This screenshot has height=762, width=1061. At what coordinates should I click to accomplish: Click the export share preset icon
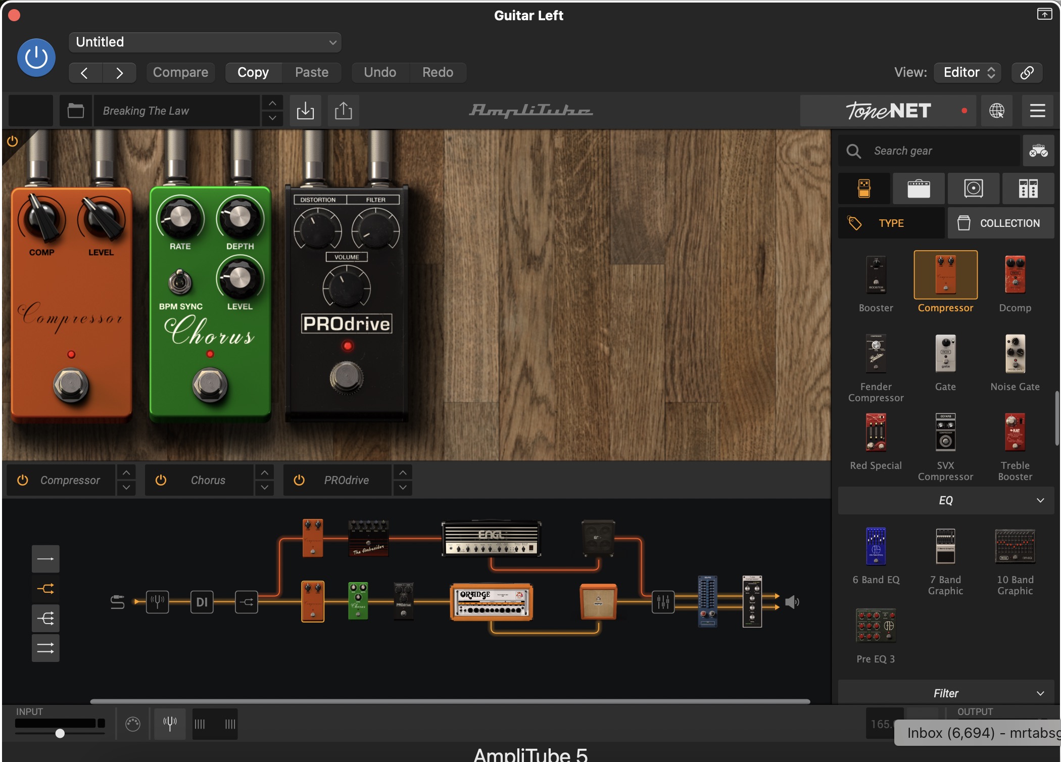point(344,111)
